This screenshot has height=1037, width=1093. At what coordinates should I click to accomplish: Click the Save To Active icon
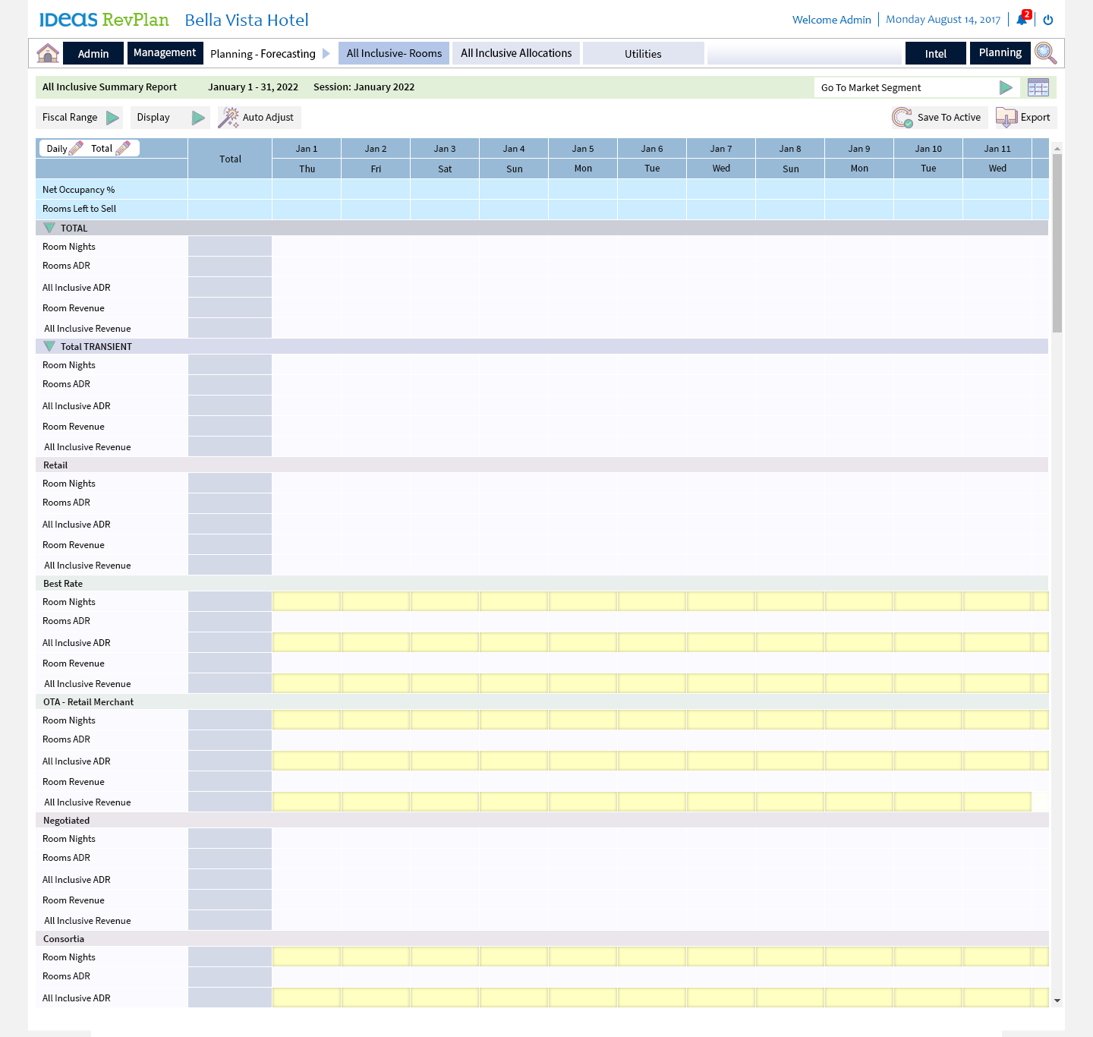point(902,118)
